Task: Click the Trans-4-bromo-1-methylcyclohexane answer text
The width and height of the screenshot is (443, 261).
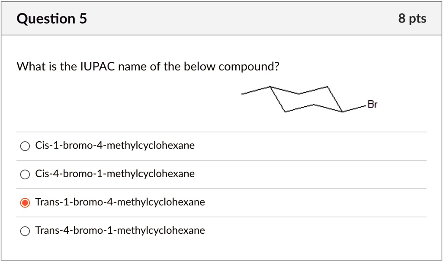Action: click(x=120, y=230)
